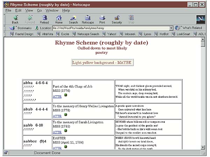Click the 'Rhyme Scheme (roughly by date)' heading
The image size is (210, 157).
click(101, 43)
